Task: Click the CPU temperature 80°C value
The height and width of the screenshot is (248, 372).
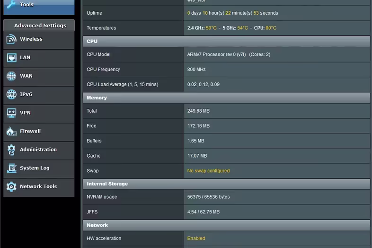Action: [x=271, y=28]
